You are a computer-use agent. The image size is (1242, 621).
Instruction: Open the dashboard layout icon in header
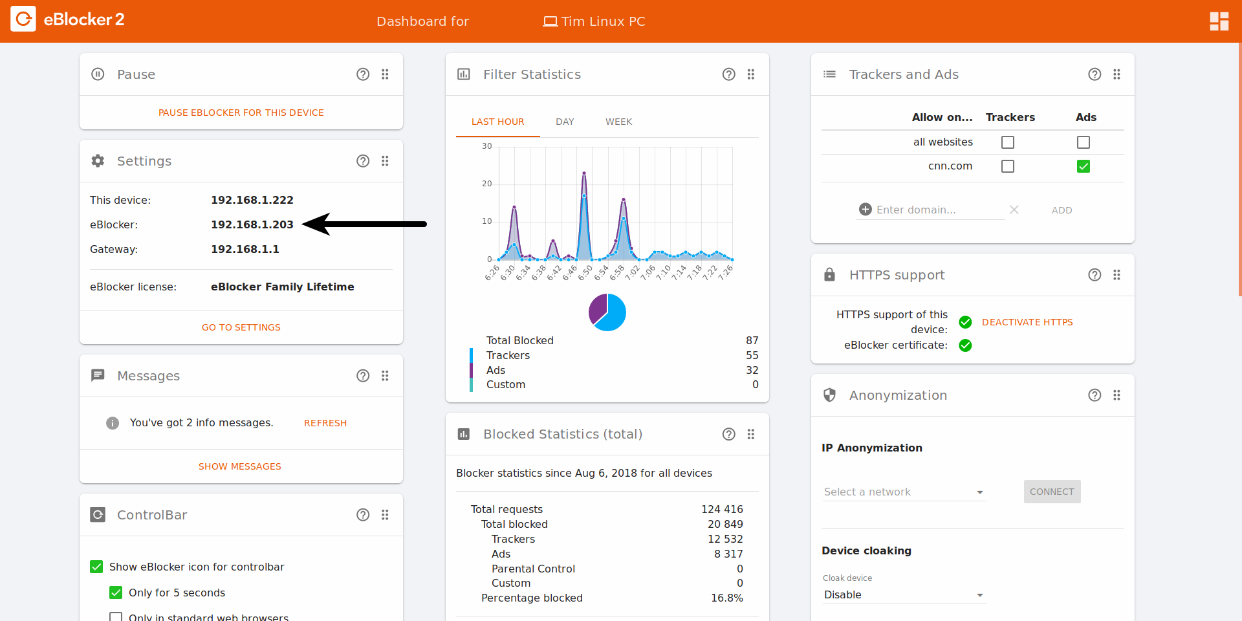point(1219,21)
